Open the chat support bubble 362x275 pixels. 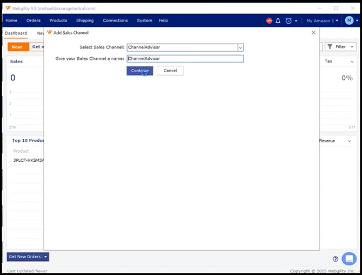[348, 258]
